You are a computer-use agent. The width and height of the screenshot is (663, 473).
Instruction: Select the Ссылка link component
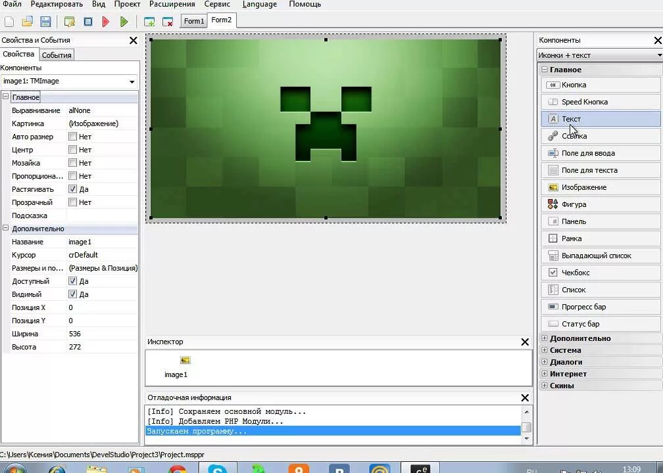[x=601, y=136]
